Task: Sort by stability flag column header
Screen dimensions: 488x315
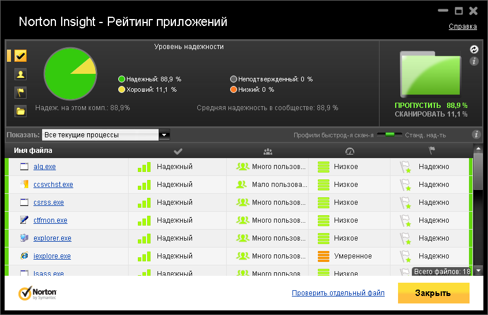Action: click(431, 151)
